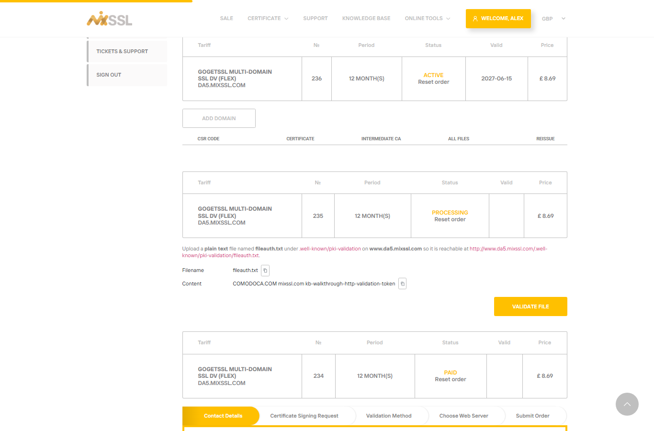This screenshot has width=654, height=431.
Task: Go to the Sale page
Action: coord(226,19)
